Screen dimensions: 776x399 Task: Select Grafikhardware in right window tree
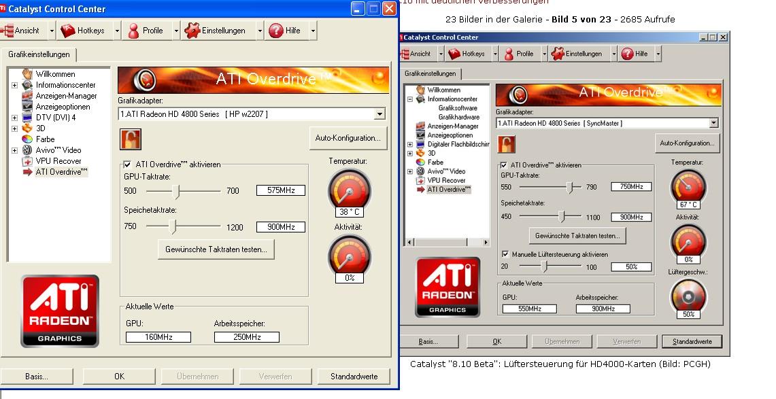(x=459, y=117)
